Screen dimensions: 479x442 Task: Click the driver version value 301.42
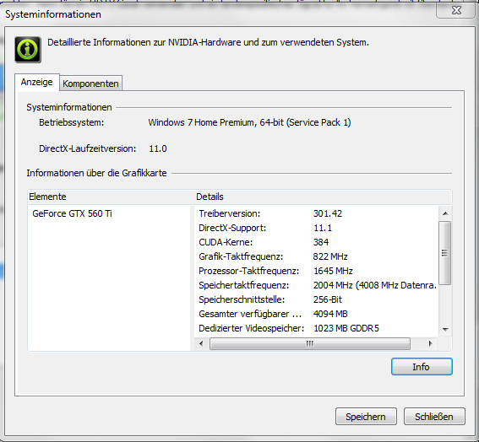pos(328,213)
